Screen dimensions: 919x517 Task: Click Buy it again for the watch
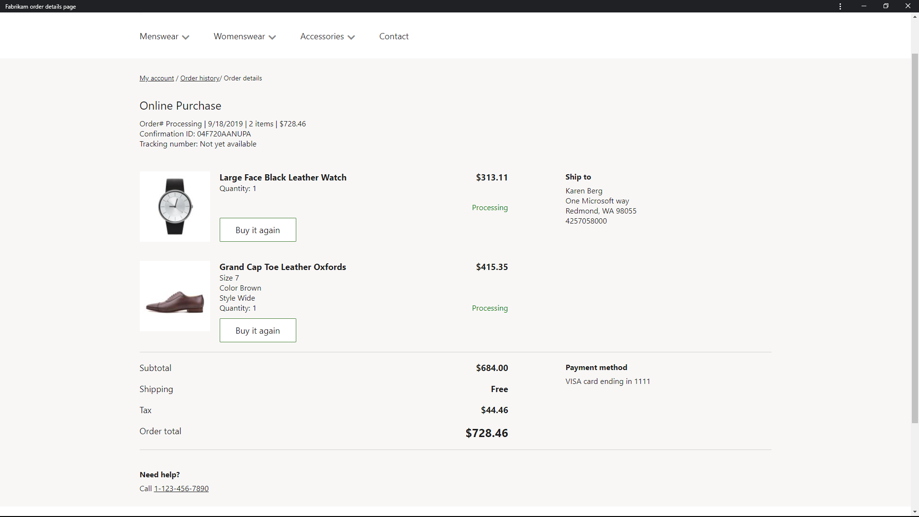coord(258,229)
